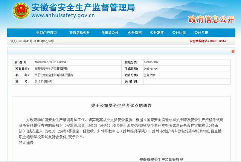Click the 名称 field value in the table
The image size is (241, 162).
[x=53, y=75]
